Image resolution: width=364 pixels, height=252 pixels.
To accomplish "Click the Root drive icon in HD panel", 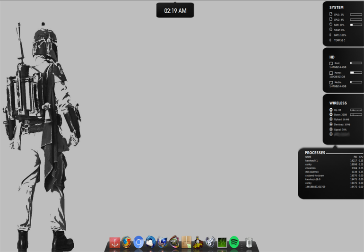I will [331, 63].
